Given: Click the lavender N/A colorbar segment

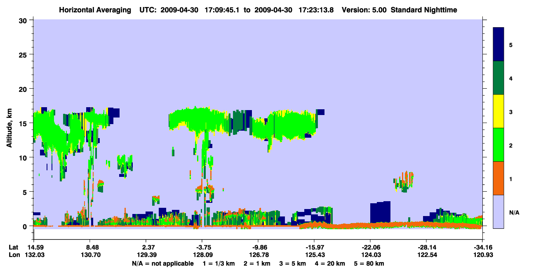Looking at the screenshot, I should point(498,212).
